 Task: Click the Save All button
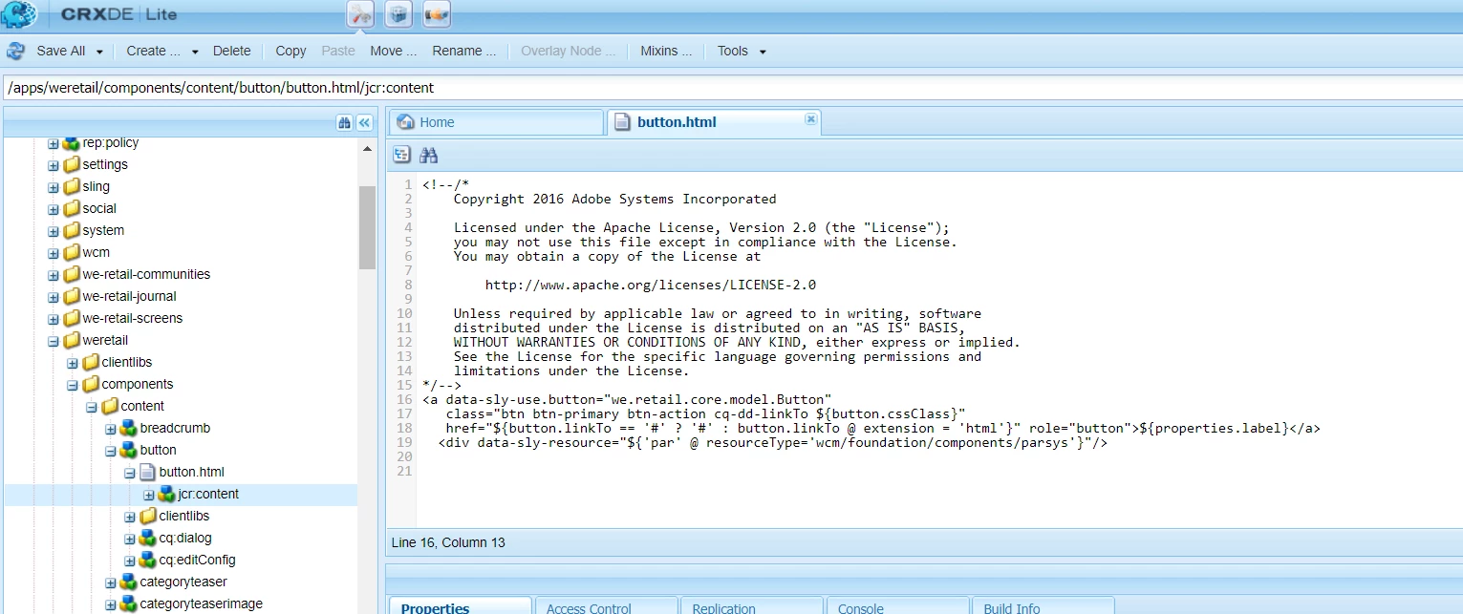60,51
